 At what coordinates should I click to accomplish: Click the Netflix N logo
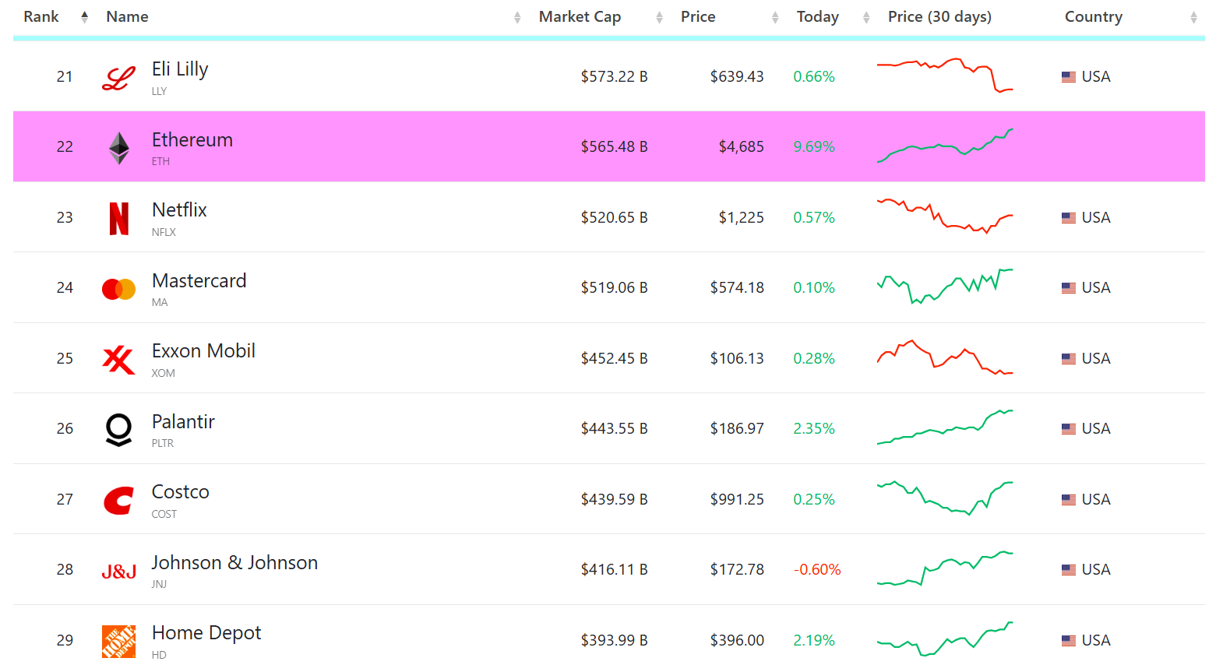118,218
